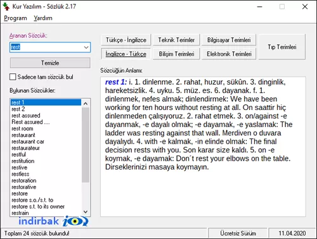Click the Temizle button
Image resolution: width=317 pixels, height=239 pixels.
pos(50,63)
